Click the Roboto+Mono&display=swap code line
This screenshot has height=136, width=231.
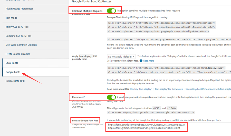(166, 68)
